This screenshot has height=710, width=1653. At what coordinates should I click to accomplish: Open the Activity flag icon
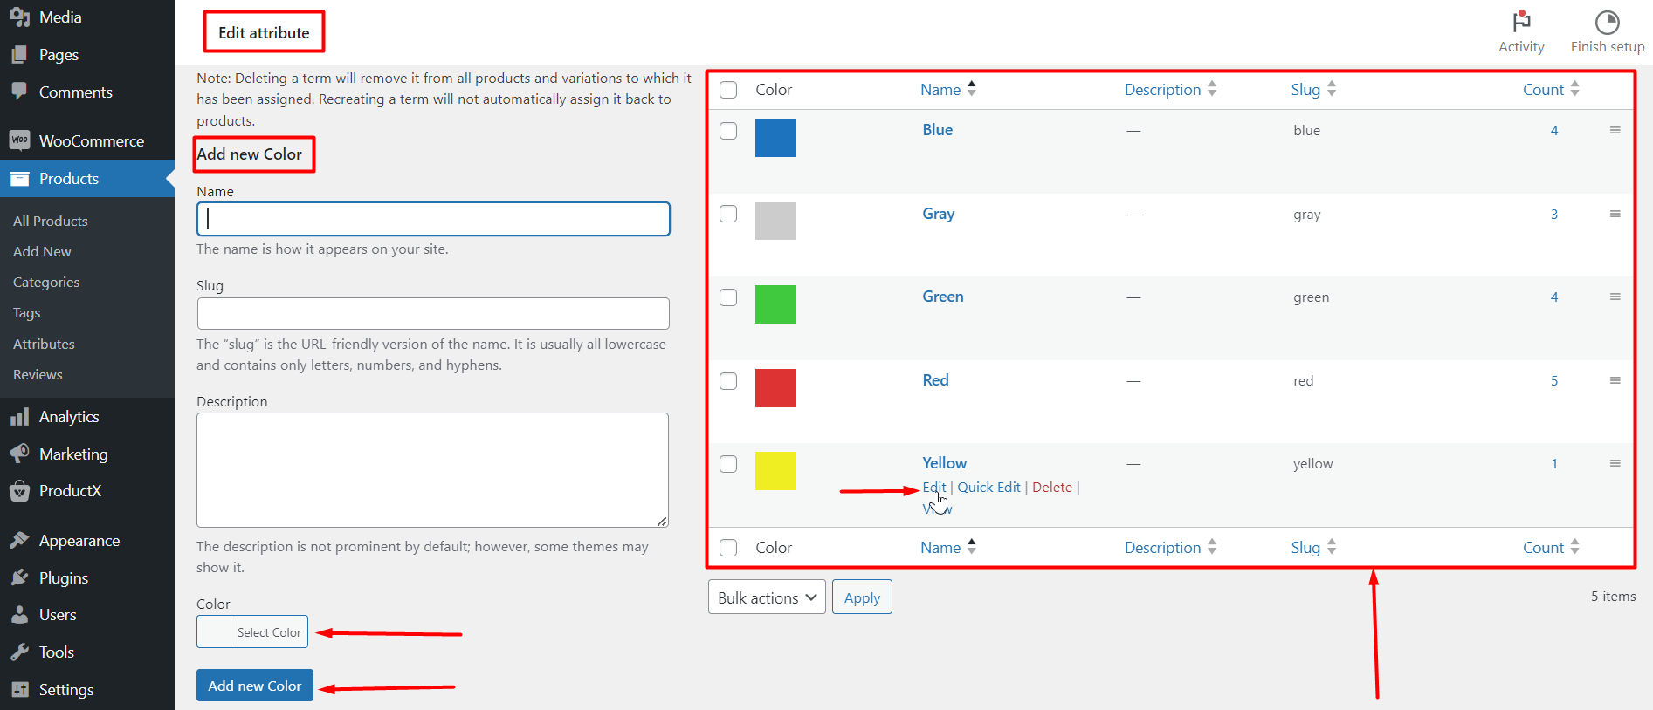coord(1521,21)
